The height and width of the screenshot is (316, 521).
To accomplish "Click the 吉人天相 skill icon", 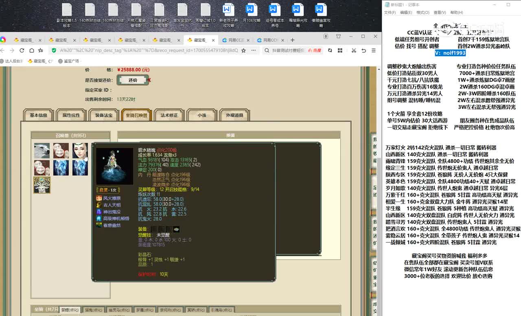I will pos(99,205).
